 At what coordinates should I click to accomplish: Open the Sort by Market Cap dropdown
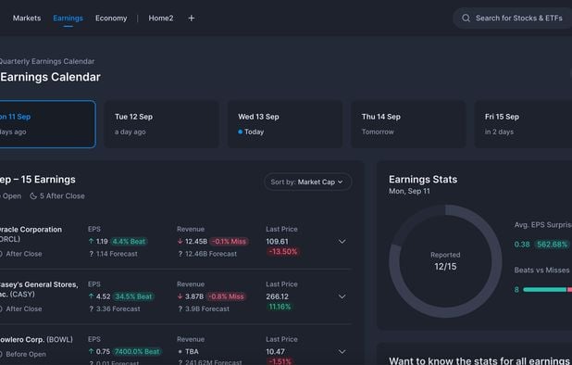307,182
